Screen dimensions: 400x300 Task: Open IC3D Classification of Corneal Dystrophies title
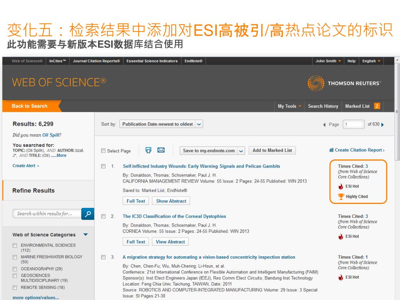click(174, 216)
